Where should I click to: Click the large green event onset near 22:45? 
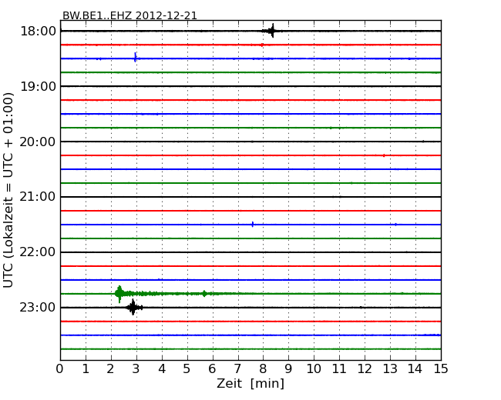119,293
